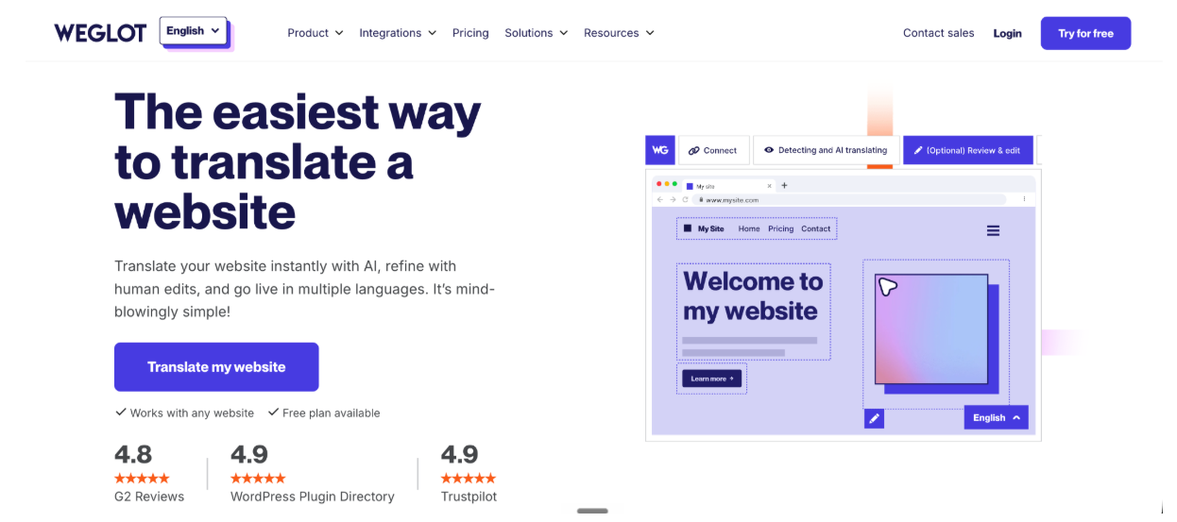
Task: Click the demo gradient image
Action: 931,329
